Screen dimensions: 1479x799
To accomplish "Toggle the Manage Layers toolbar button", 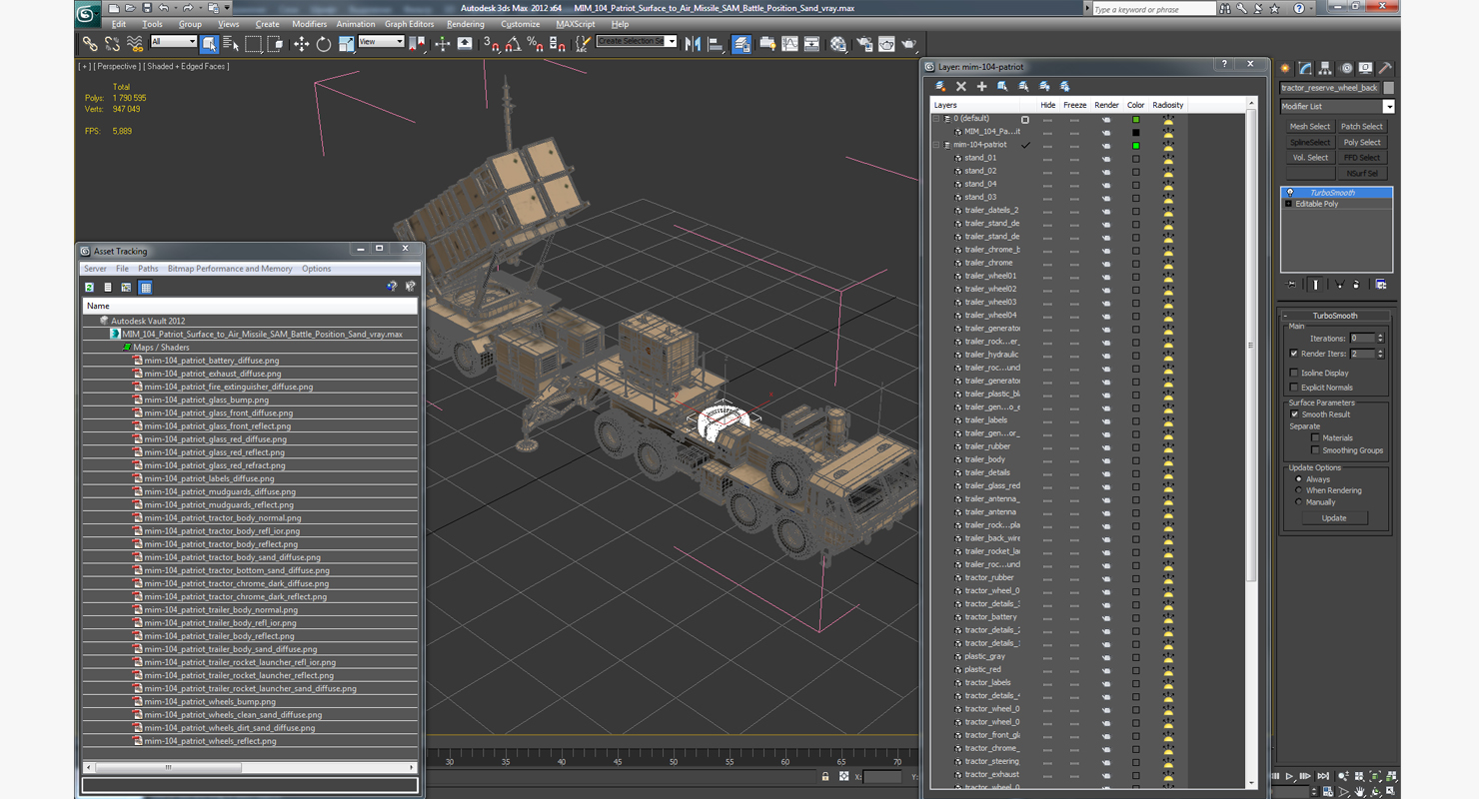I will [741, 44].
